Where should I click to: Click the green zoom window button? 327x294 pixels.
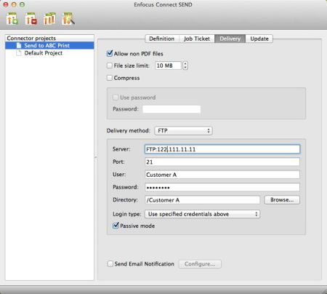click(22, 4)
